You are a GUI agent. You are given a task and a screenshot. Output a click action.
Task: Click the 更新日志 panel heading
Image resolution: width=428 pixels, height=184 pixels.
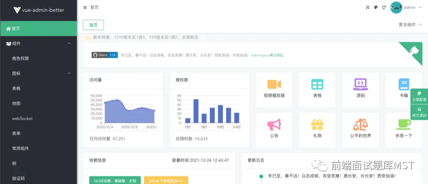(x=256, y=160)
